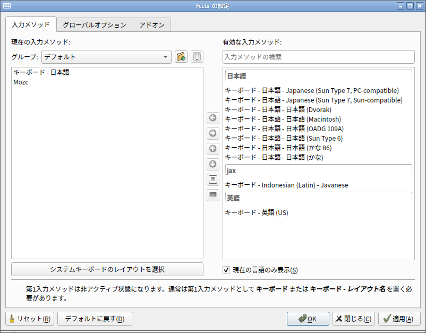Open the グループ dropdown デフォルト
Image resolution: width=426 pixels, height=333 pixels.
(x=106, y=57)
